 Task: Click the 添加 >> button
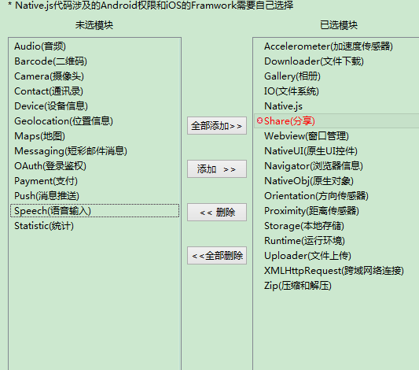coord(217,168)
